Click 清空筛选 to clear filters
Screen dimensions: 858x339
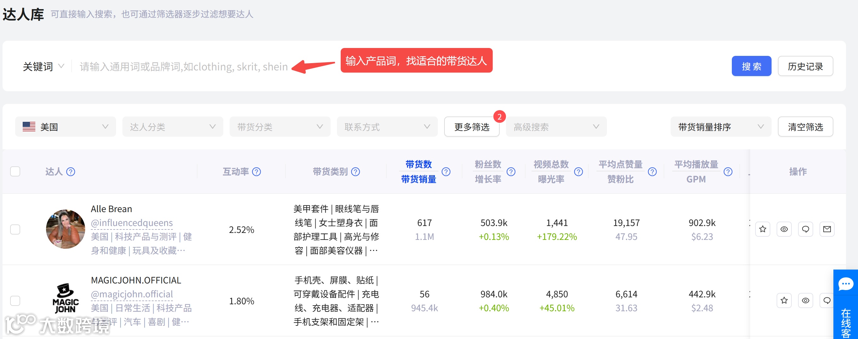(x=805, y=127)
